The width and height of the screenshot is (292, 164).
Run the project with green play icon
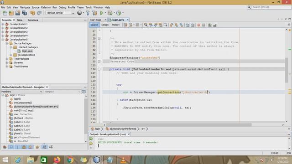101,13
